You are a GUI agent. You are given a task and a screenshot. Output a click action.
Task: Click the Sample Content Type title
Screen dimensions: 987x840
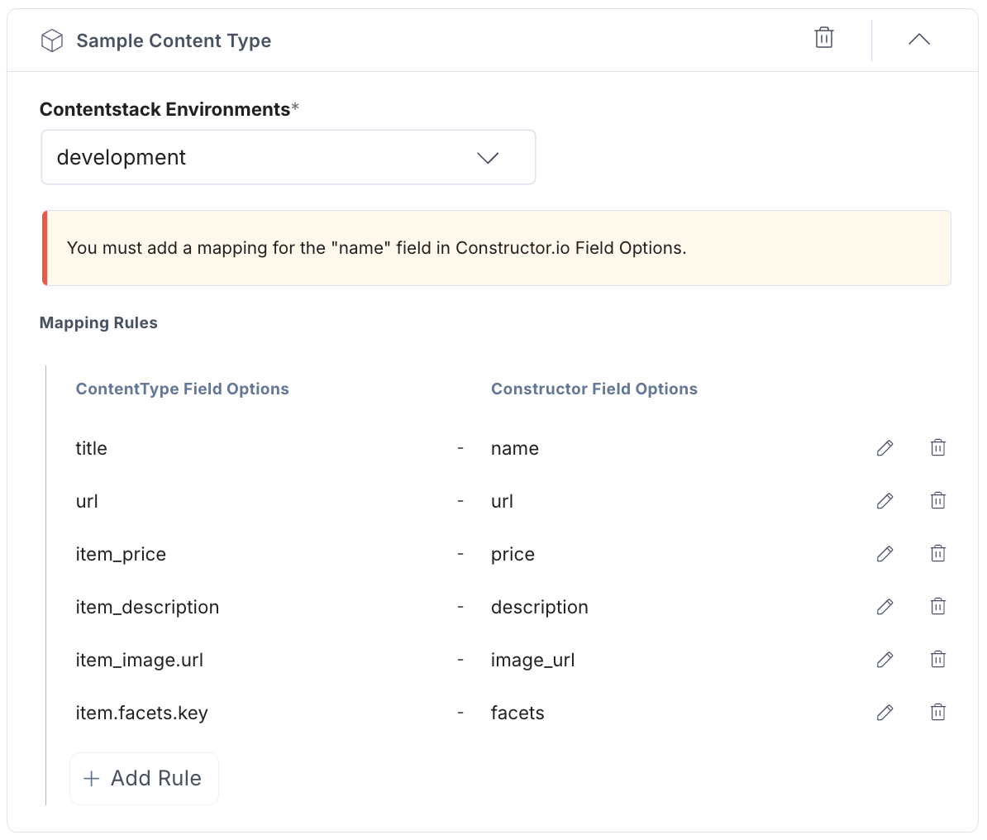click(174, 41)
